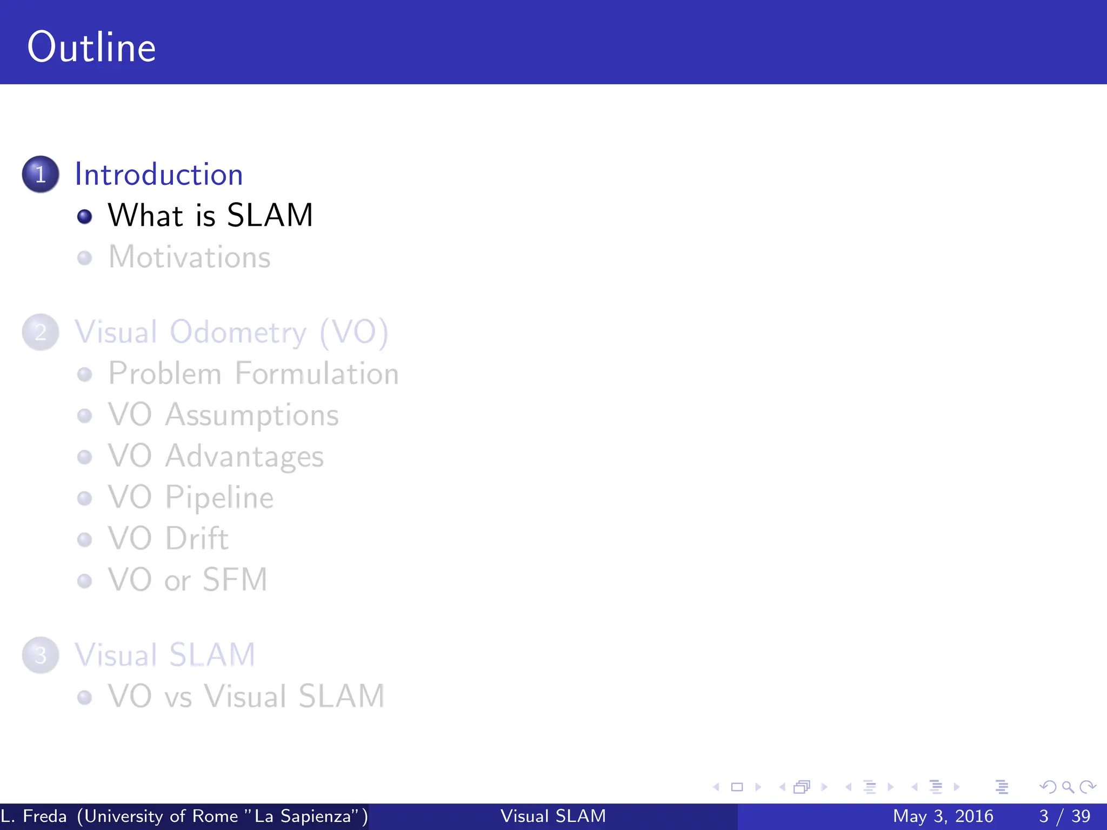Click the go forward curved arrow

[1088, 787]
